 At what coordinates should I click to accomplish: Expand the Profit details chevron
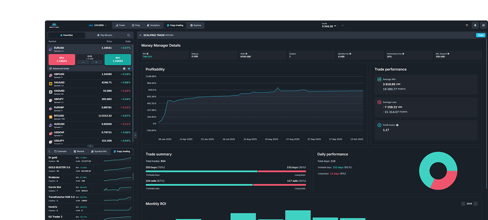click(x=342, y=25)
